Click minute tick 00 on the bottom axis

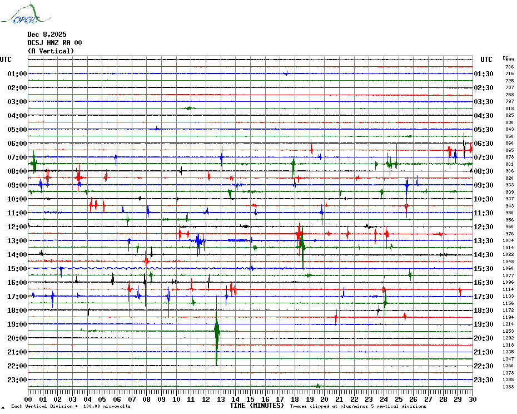(28, 399)
